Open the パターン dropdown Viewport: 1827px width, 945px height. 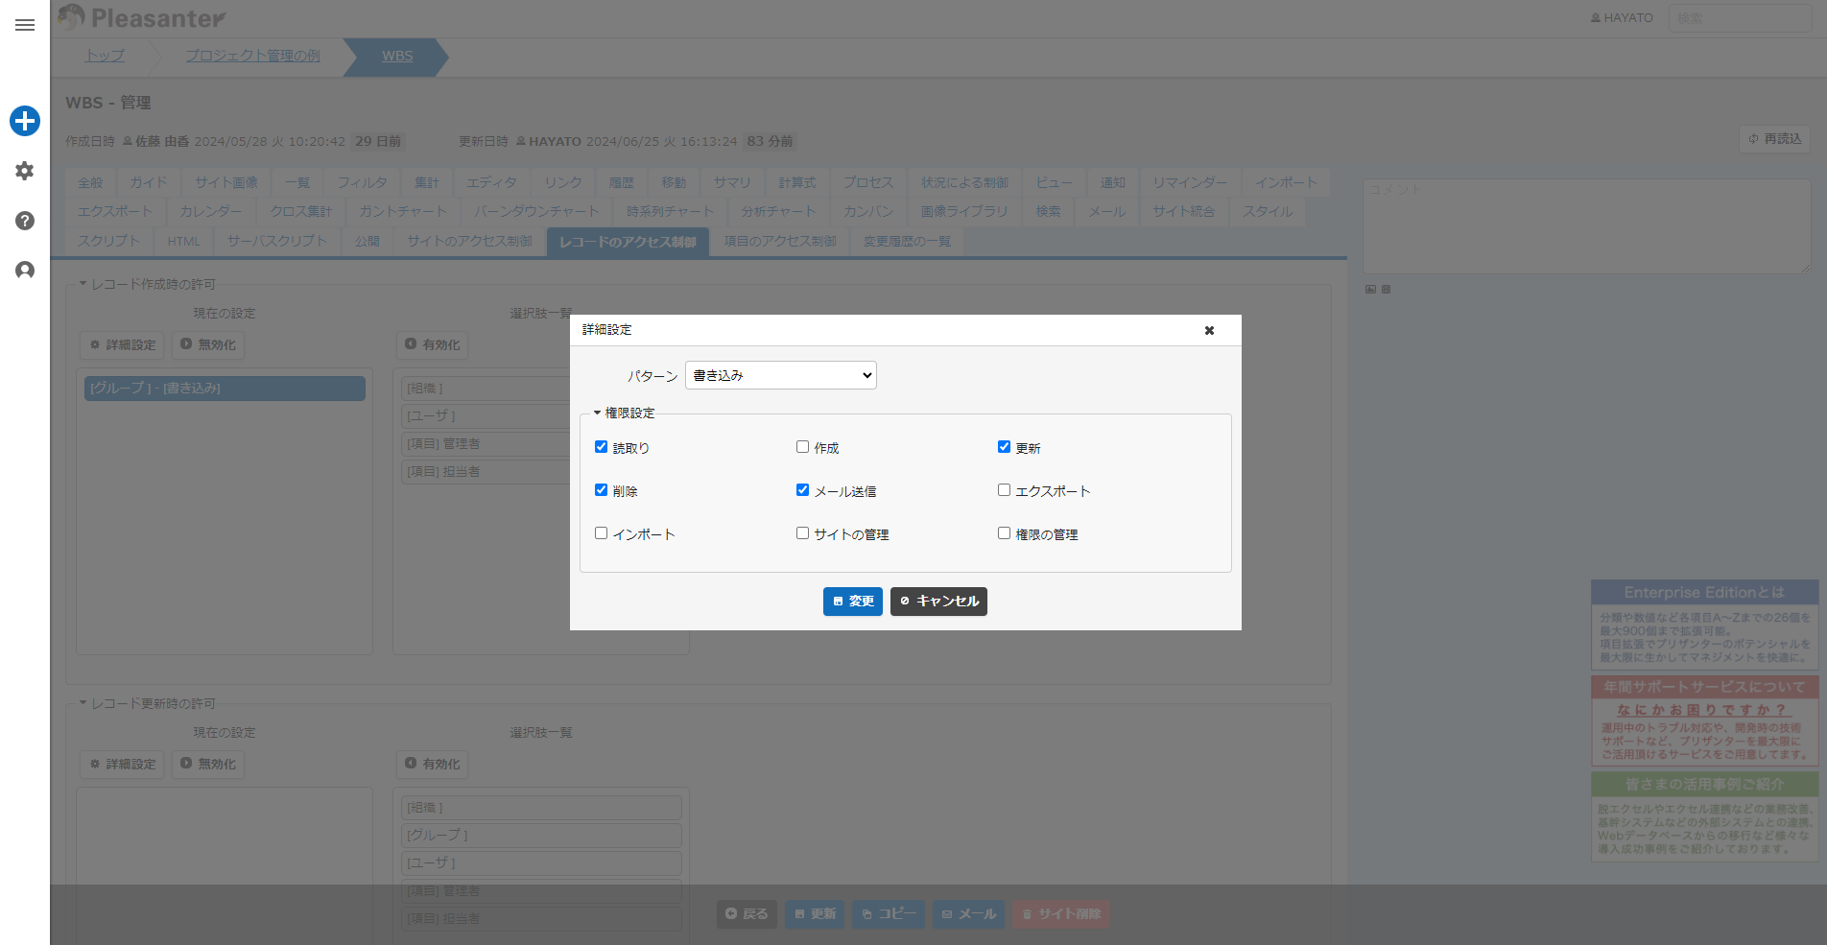(781, 375)
